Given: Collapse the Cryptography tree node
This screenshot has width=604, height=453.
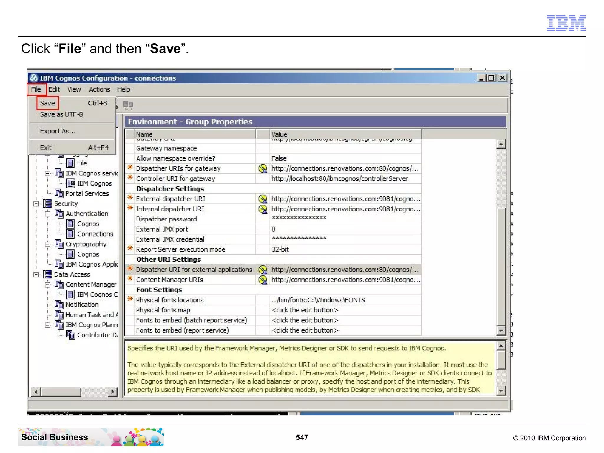Looking at the screenshot, I should (47, 244).
